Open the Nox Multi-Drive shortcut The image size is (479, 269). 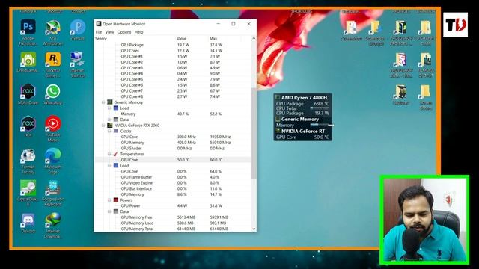[28, 91]
